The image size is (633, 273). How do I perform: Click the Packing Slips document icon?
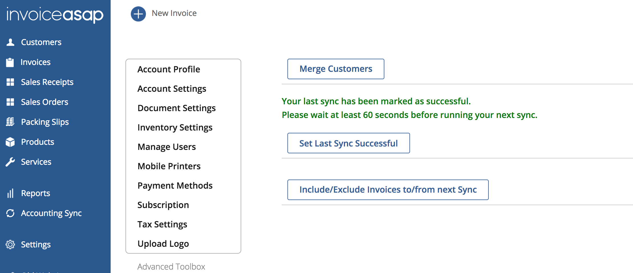pyautogui.click(x=10, y=122)
